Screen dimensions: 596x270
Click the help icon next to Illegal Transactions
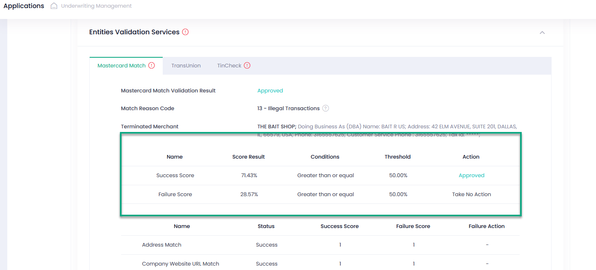coord(325,108)
